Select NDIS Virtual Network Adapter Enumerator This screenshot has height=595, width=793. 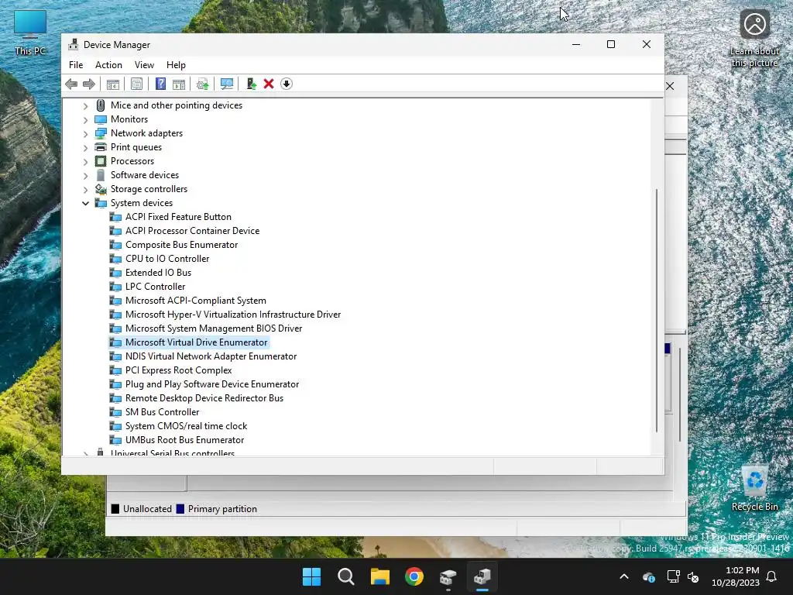(211, 356)
